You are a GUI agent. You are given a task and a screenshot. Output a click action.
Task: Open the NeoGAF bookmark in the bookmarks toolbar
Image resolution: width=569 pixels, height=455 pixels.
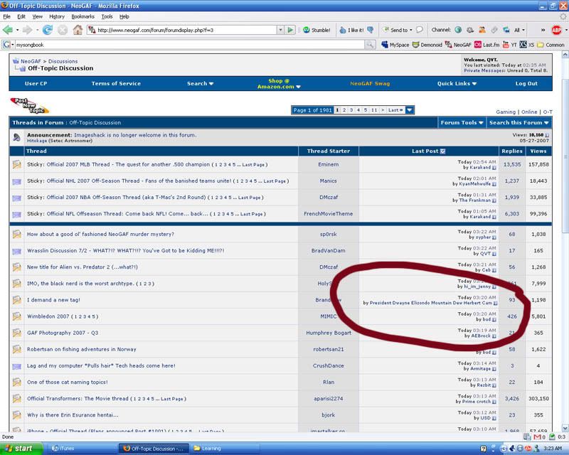tap(458, 45)
